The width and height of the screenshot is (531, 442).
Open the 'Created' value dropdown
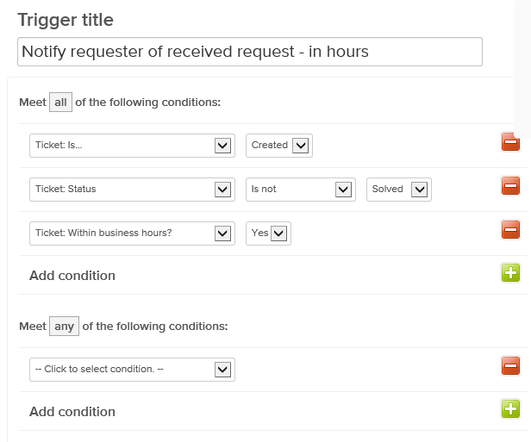[278, 146]
